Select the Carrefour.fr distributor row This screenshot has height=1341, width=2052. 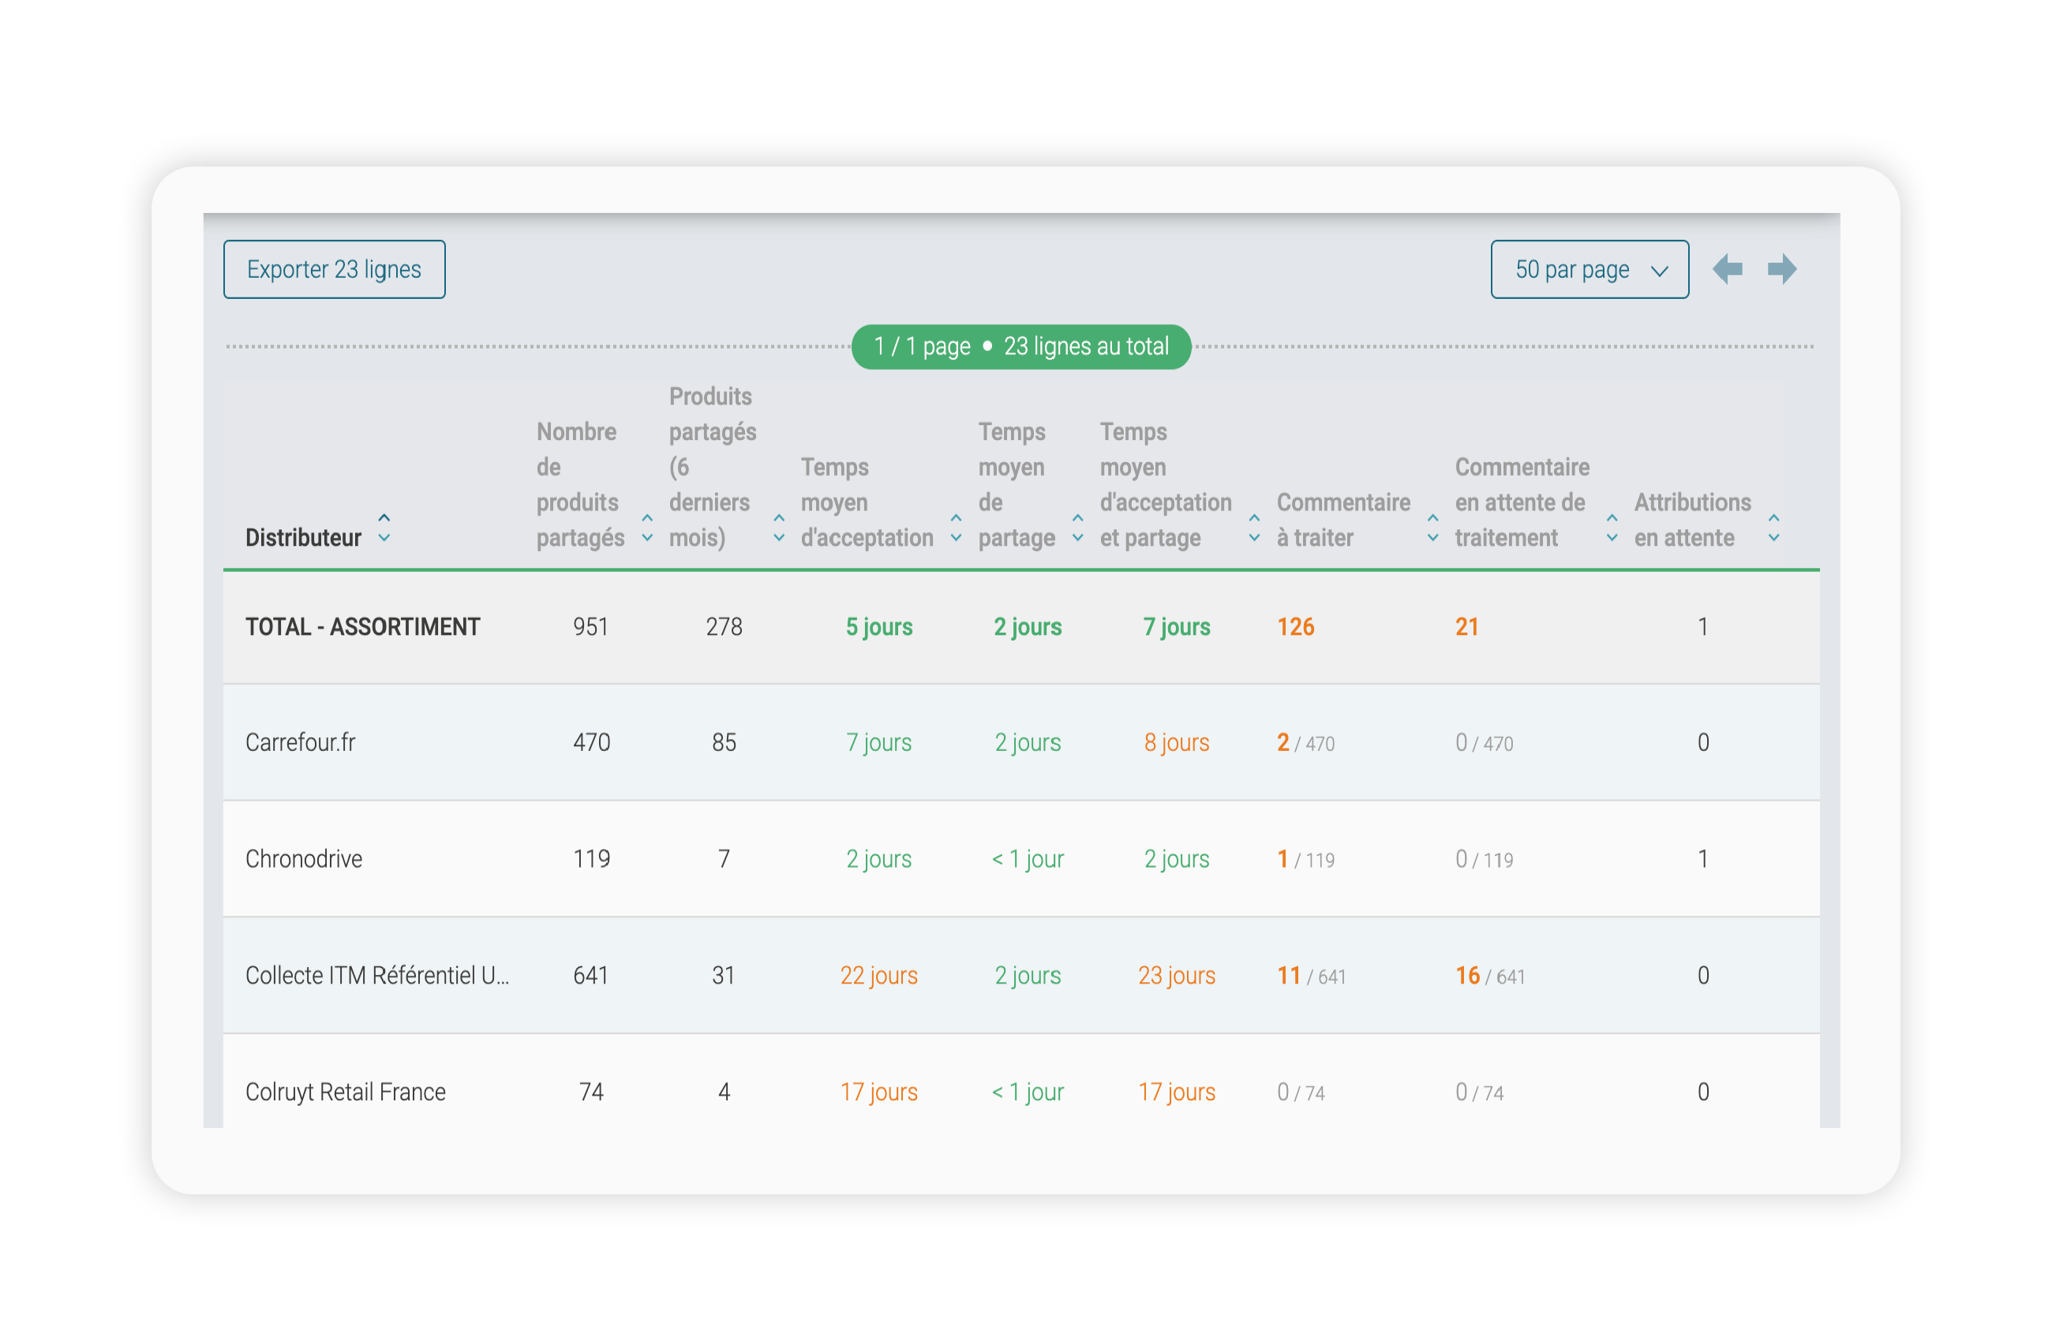tap(1020, 742)
